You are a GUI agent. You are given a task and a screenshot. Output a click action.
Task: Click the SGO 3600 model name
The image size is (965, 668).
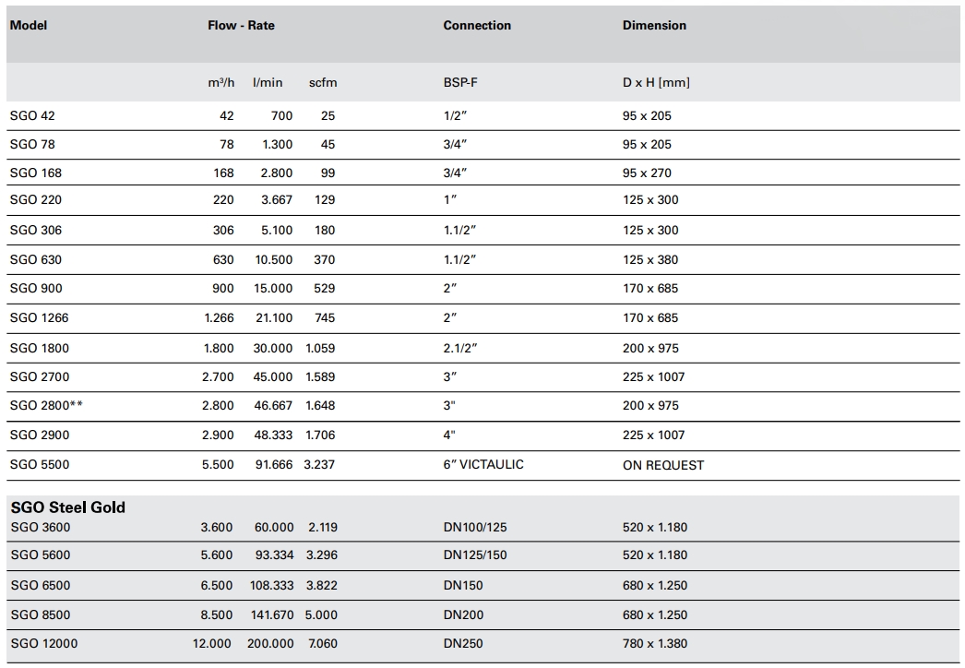(x=40, y=528)
